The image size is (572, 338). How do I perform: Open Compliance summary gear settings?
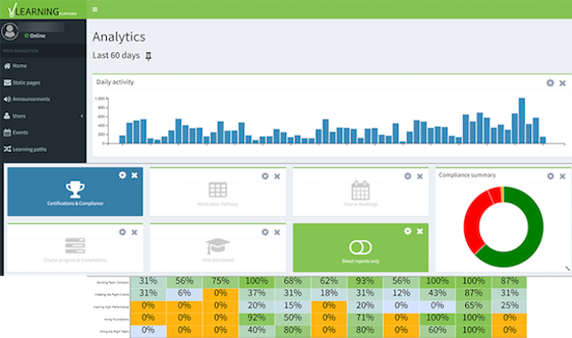tap(551, 176)
